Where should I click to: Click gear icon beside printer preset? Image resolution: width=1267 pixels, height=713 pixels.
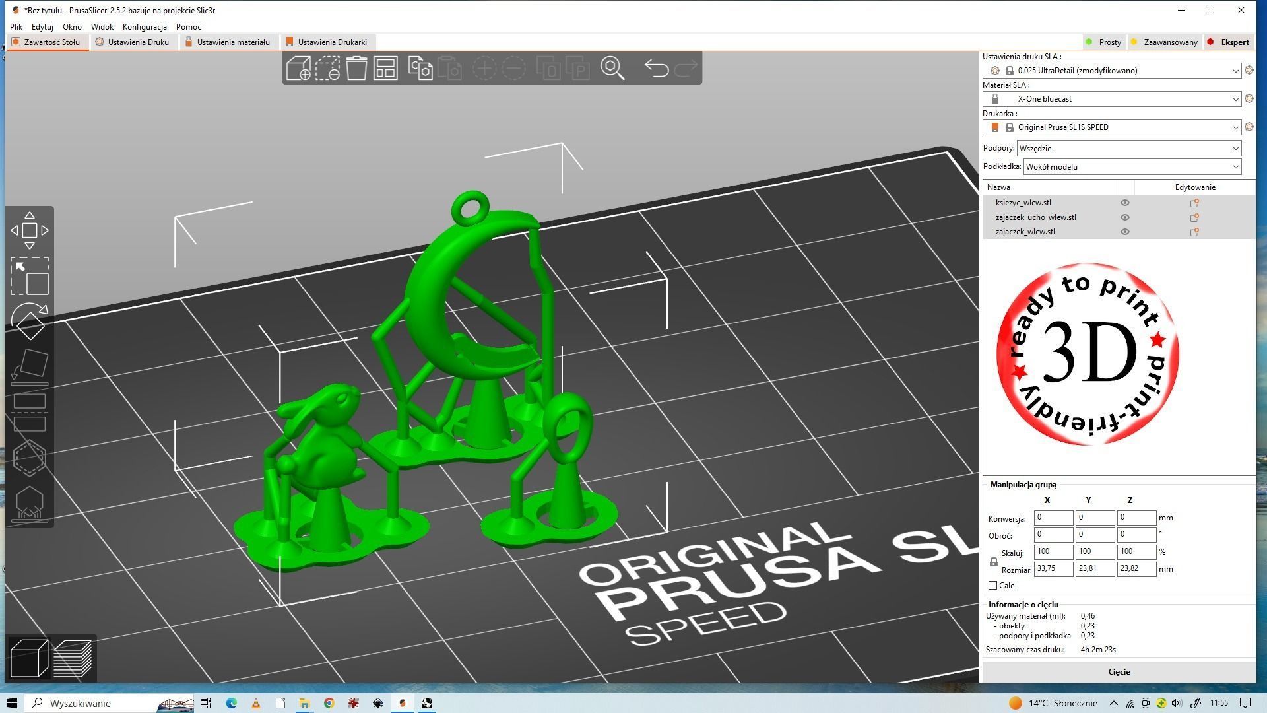(1249, 127)
